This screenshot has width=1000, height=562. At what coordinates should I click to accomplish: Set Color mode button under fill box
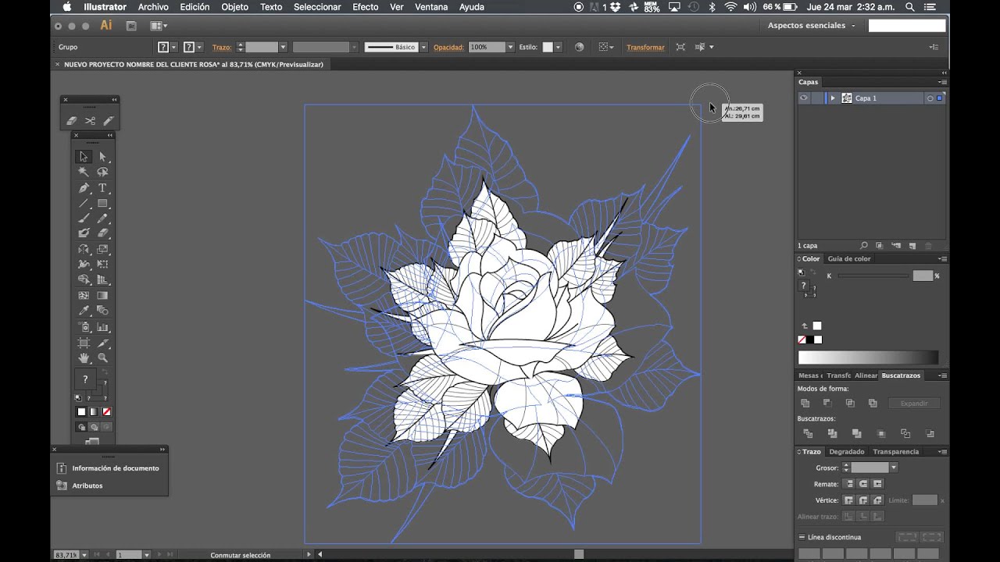coord(81,412)
